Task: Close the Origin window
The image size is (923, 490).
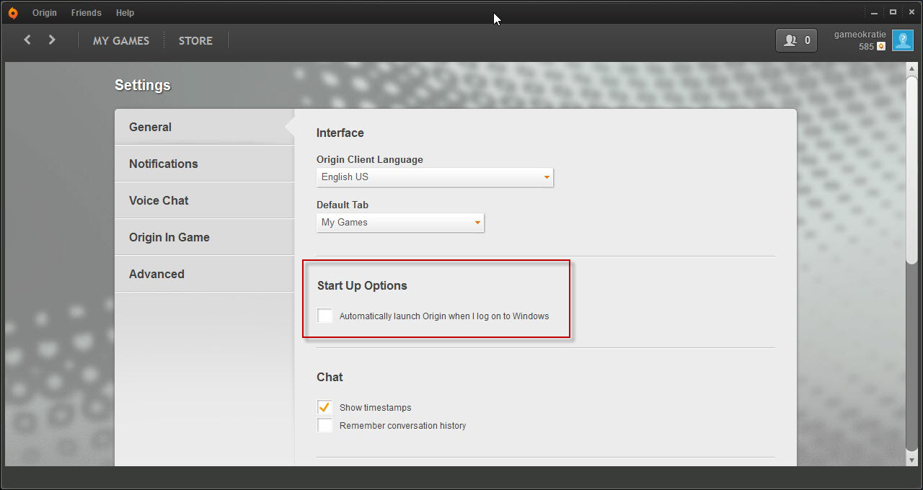Action: (911, 12)
